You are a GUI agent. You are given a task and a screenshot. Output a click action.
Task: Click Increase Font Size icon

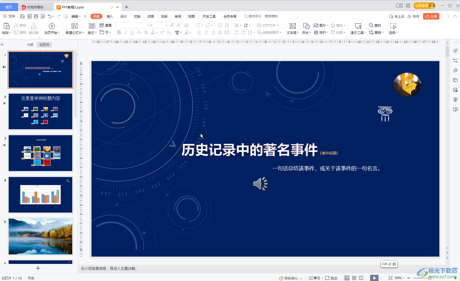pyautogui.click(x=172, y=25)
